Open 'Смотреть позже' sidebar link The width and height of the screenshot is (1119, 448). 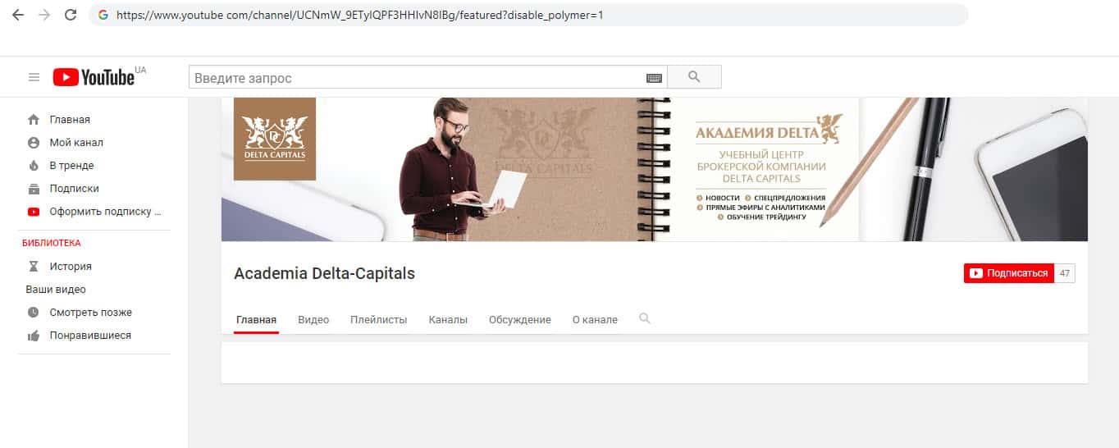tap(90, 313)
